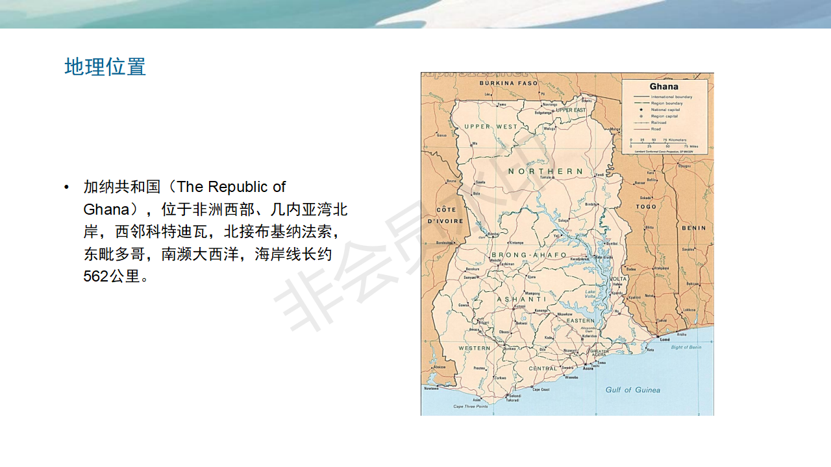
Task: Click the EASTERN region label
Action: (x=580, y=320)
